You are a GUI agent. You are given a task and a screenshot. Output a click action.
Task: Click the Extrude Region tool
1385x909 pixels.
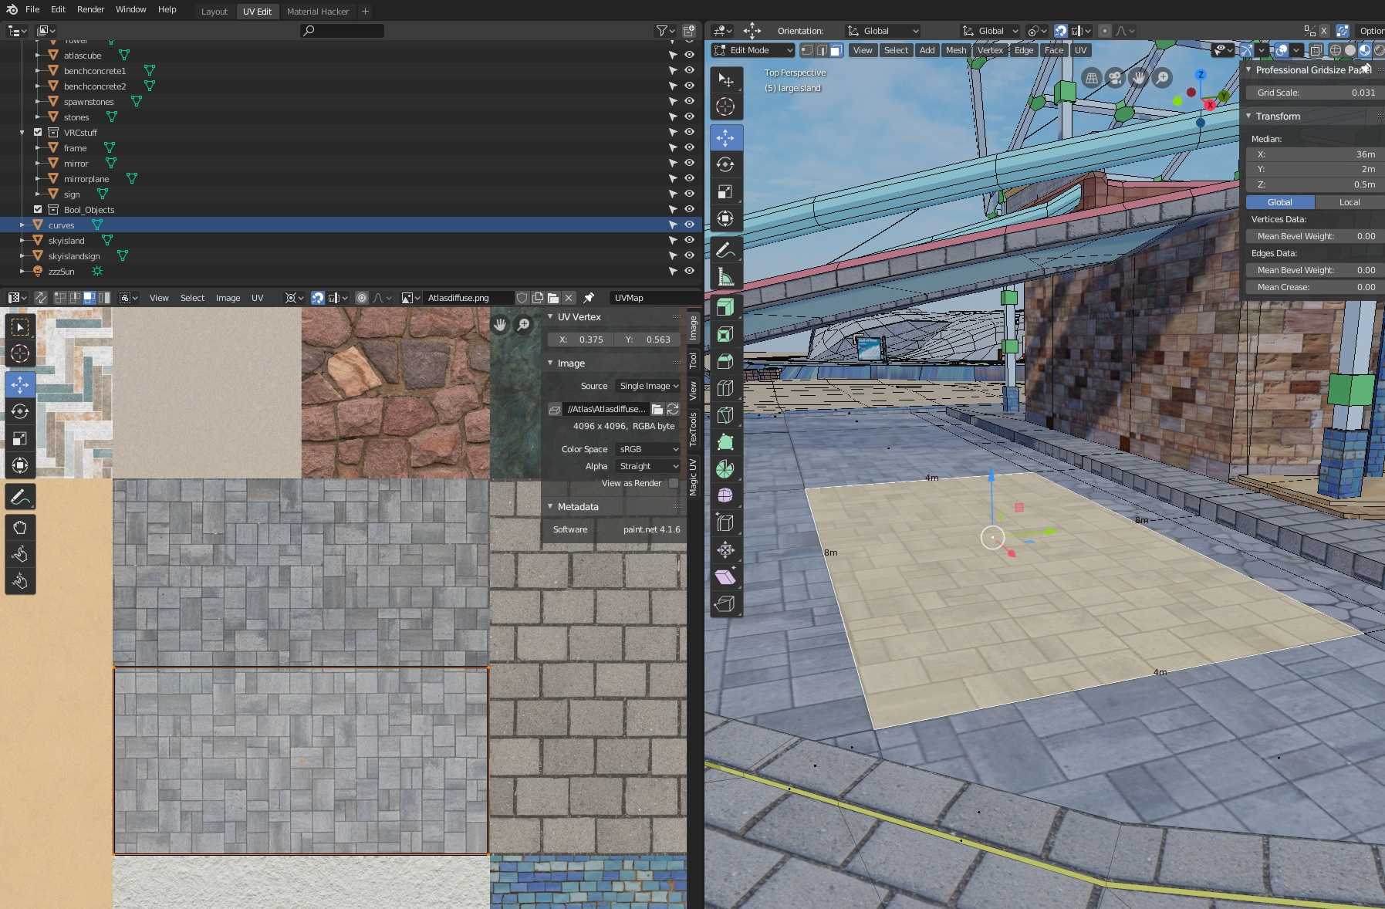point(725,307)
